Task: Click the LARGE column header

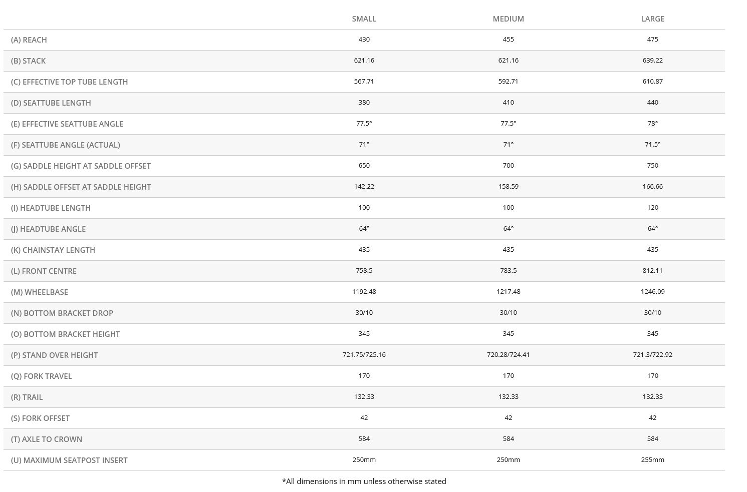Action: 652,19
